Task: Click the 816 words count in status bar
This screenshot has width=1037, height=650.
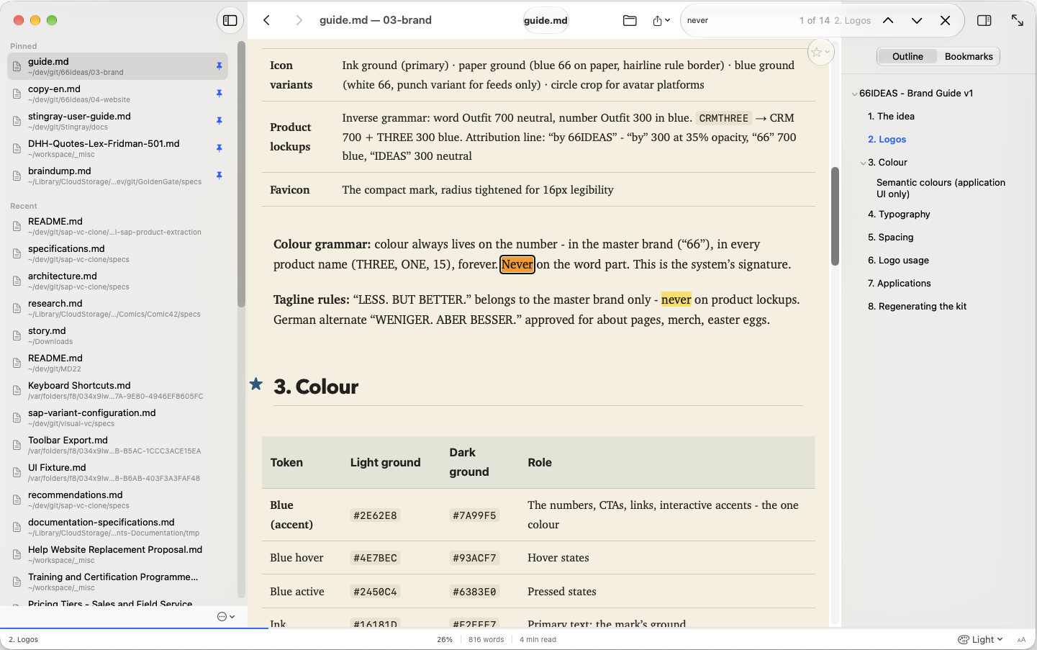Action: pyautogui.click(x=486, y=639)
